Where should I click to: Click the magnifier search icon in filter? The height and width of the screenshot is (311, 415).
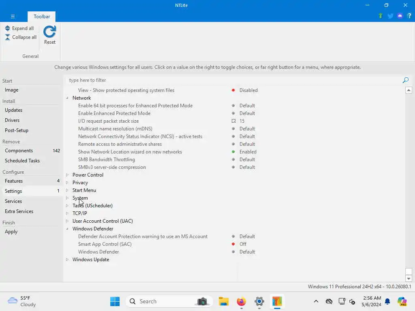click(405, 80)
